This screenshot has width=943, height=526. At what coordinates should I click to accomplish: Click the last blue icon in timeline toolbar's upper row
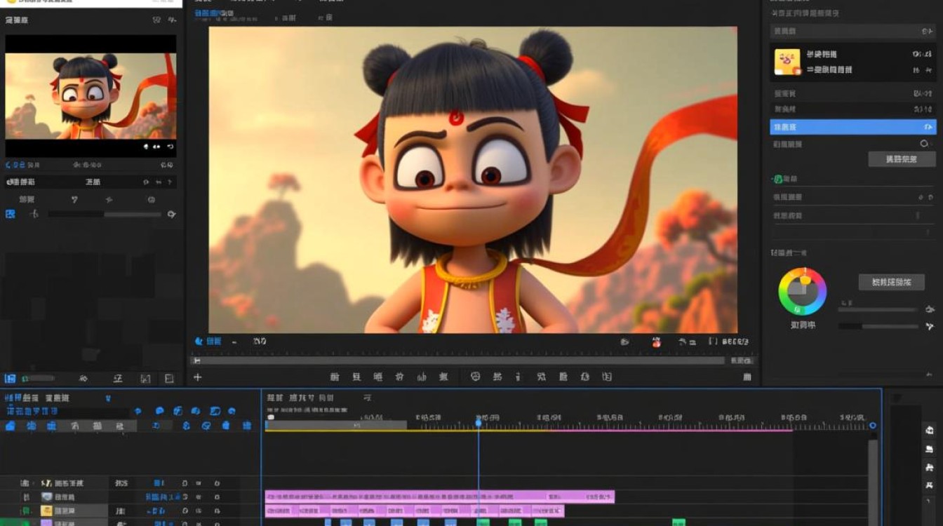232,411
